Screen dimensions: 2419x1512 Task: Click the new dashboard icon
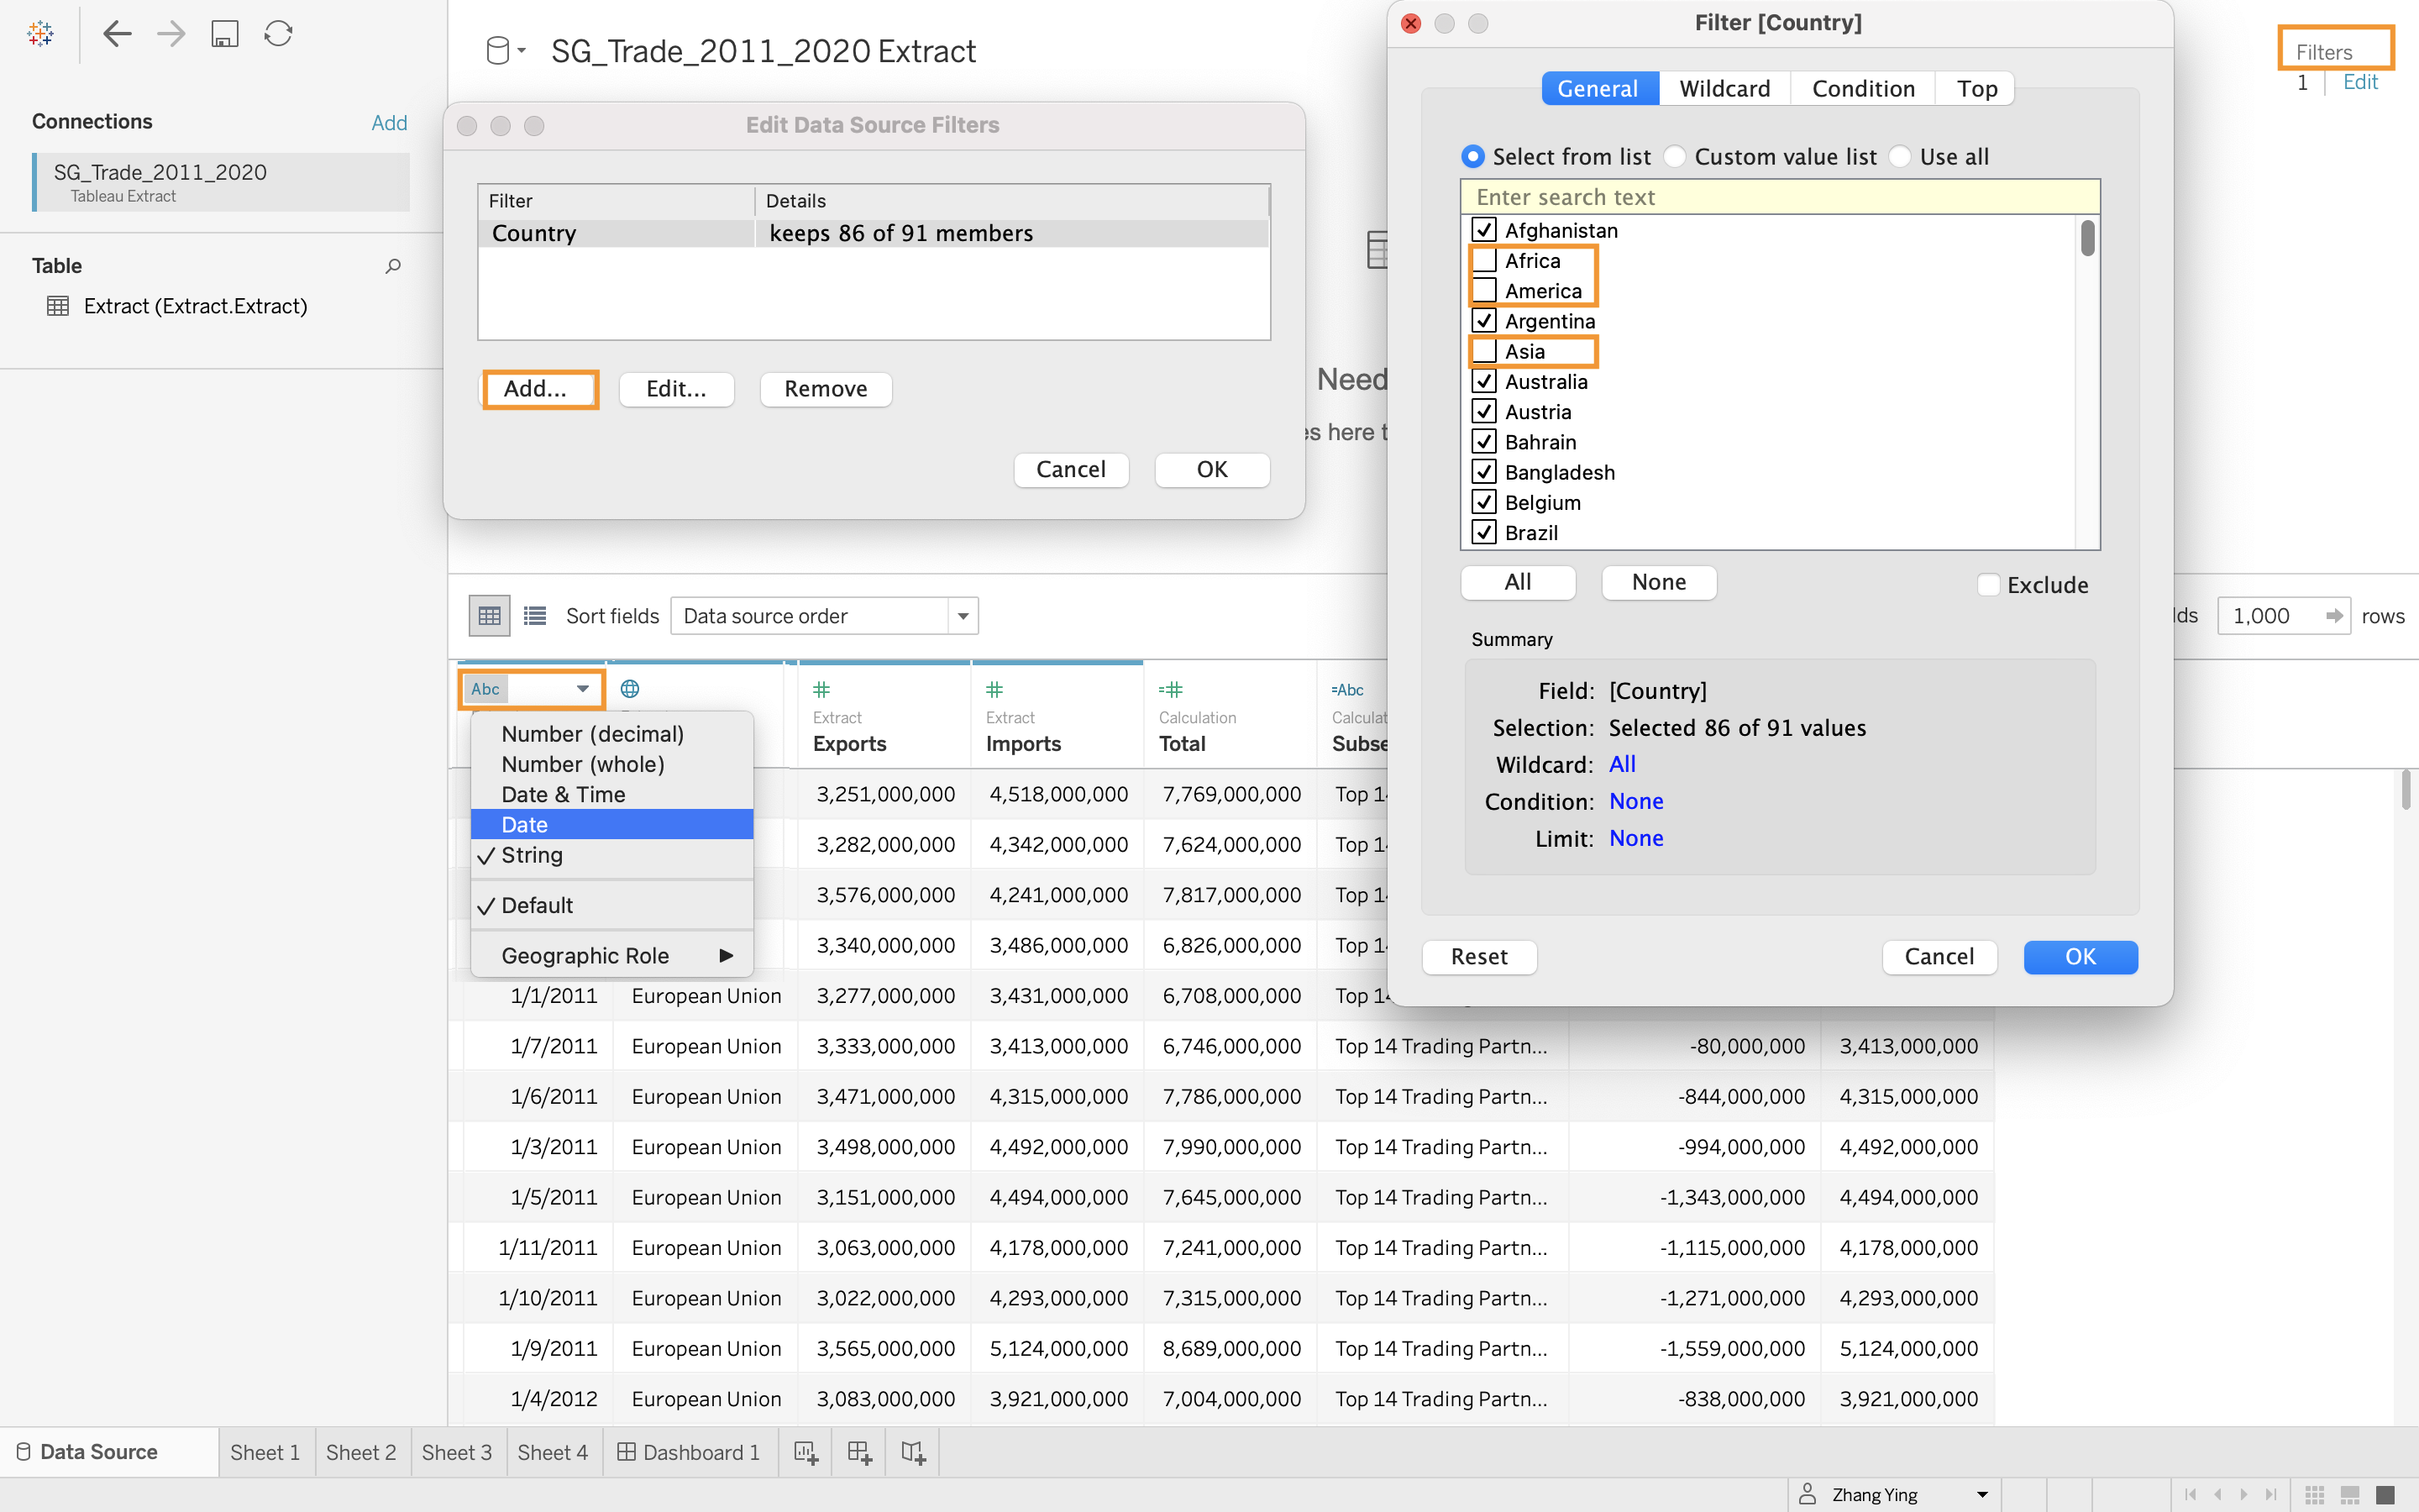[x=859, y=1452]
